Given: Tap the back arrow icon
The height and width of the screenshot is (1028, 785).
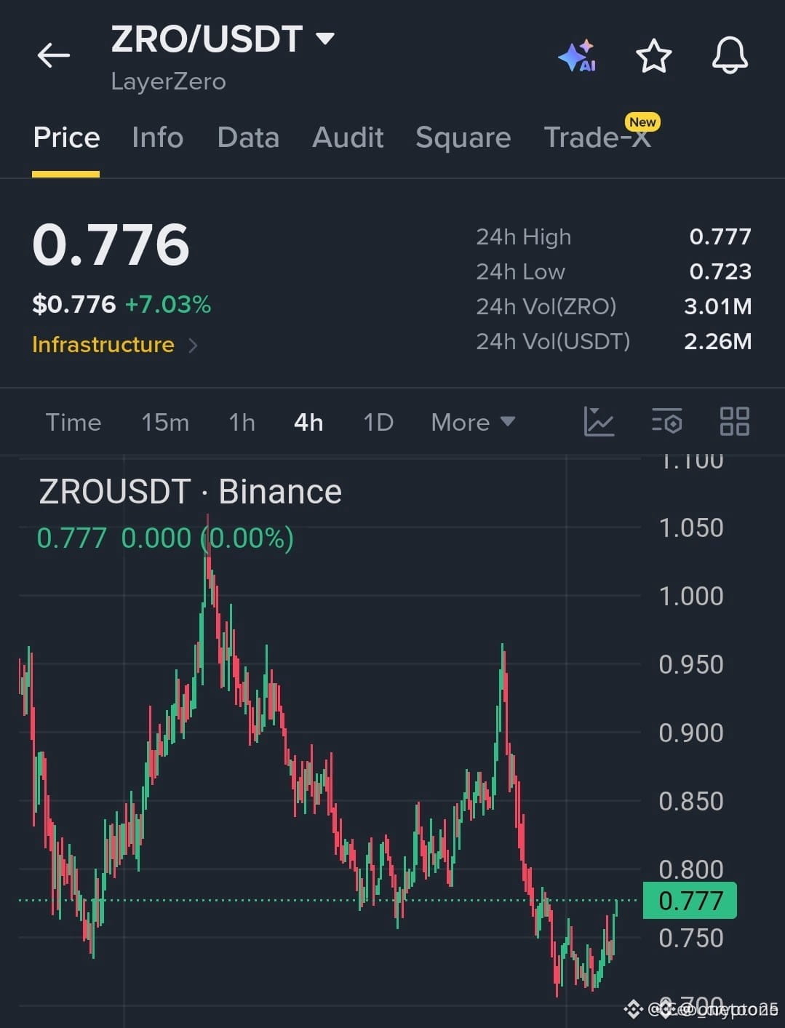Looking at the screenshot, I should [x=53, y=55].
